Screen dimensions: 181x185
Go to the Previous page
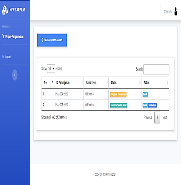pyautogui.click(x=148, y=117)
